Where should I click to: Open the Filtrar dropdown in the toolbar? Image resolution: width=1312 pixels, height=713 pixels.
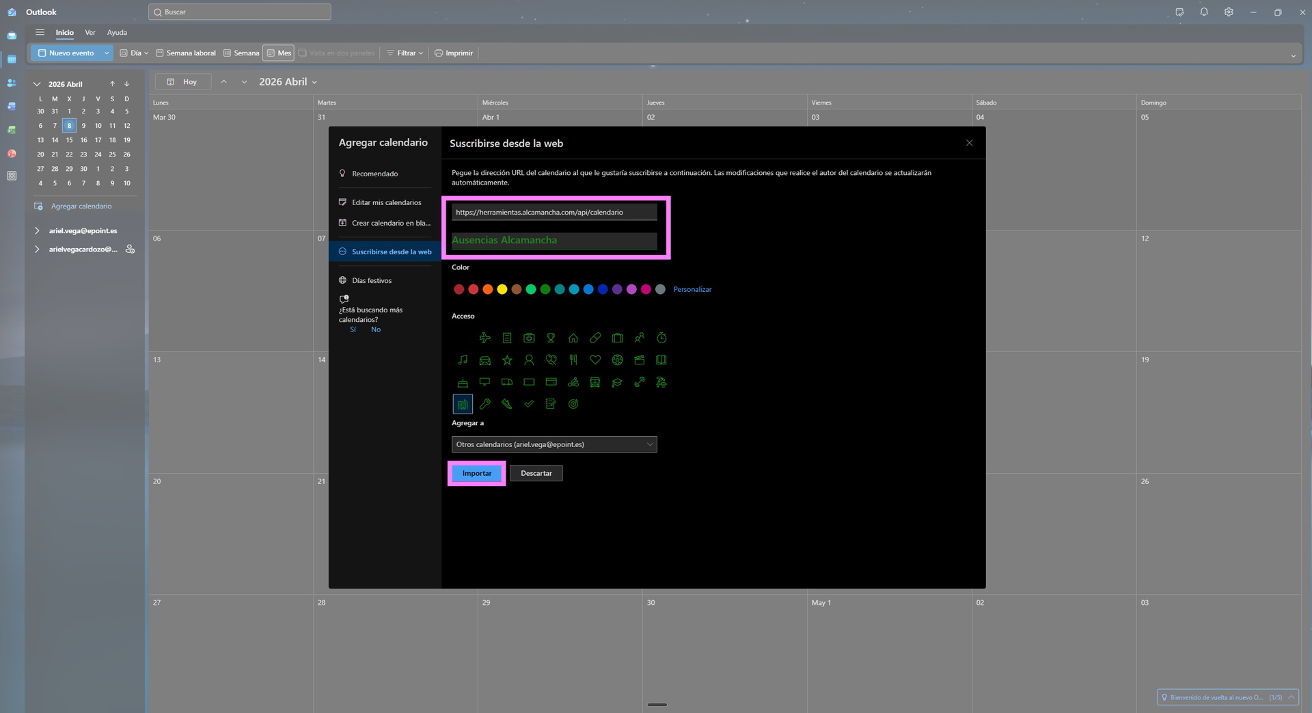[405, 53]
